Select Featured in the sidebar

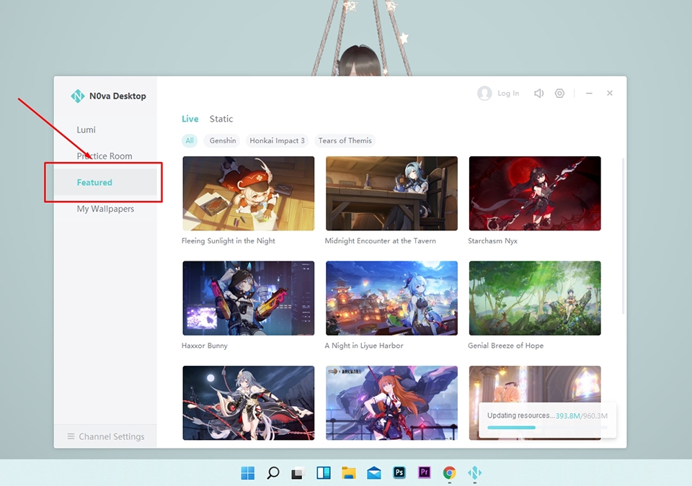click(105, 182)
